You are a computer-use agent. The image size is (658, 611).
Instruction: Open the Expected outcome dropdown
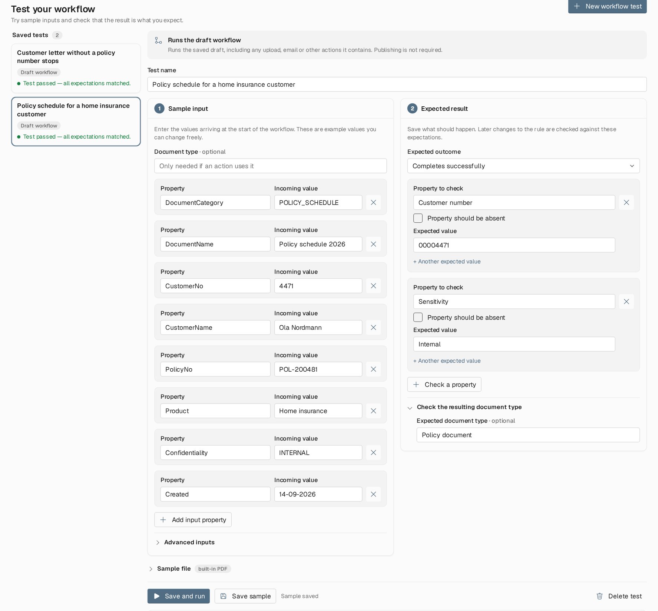(523, 166)
